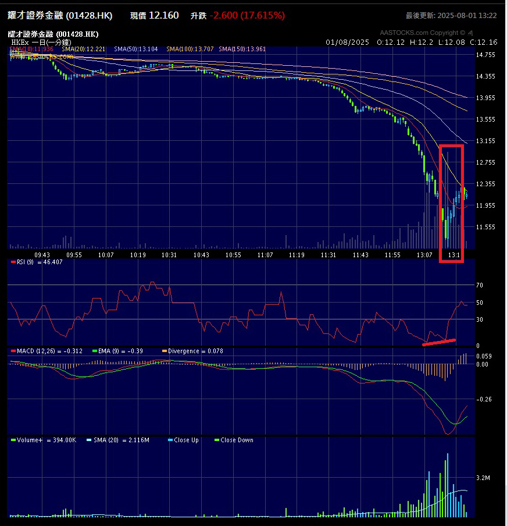Click the MACD axis value 0.059

pos(484,356)
